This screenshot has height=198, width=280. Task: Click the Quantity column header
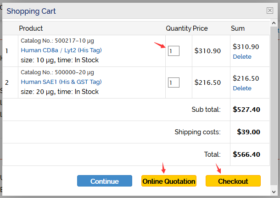pyautogui.click(x=178, y=28)
